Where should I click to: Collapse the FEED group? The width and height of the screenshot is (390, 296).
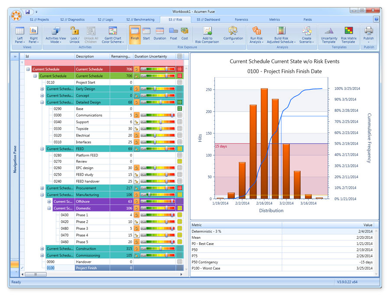click(x=42, y=149)
